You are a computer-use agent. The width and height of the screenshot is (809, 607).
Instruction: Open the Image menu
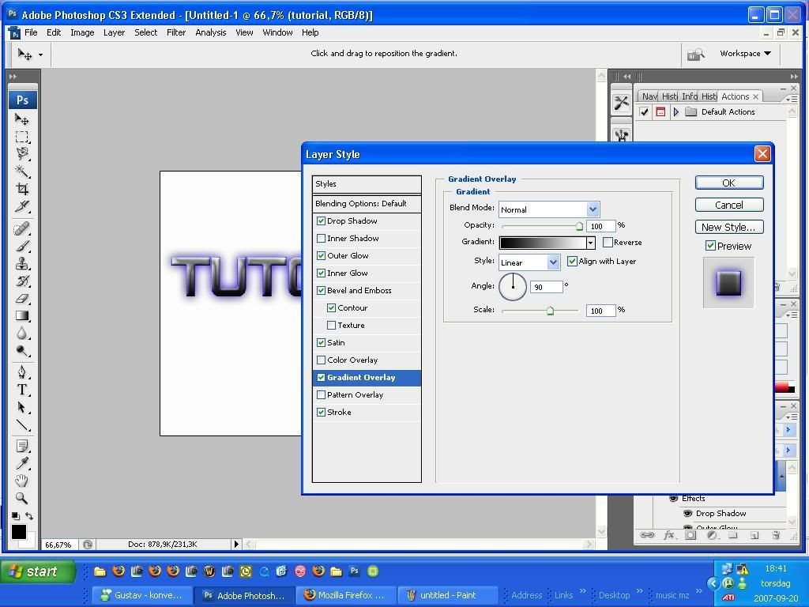pos(82,32)
